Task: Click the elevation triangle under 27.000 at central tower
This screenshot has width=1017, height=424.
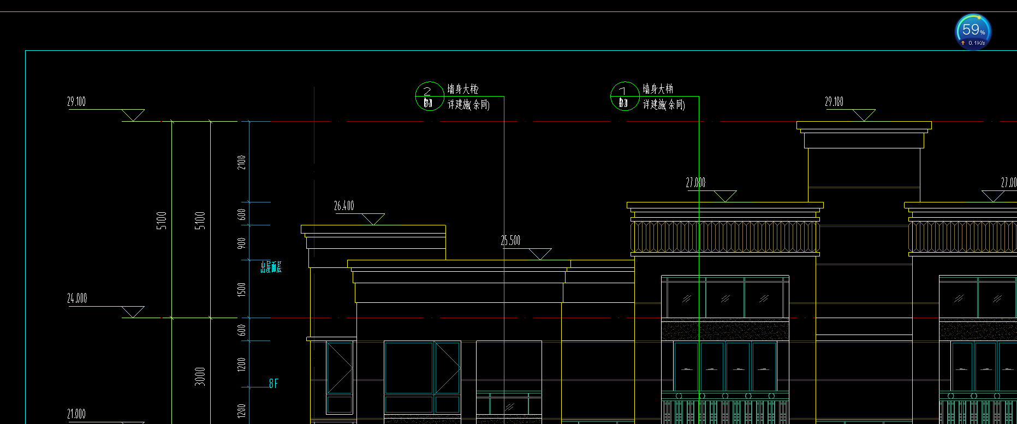Action: click(x=725, y=196)
